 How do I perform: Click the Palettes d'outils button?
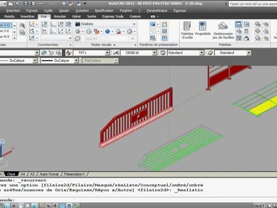(187, 30)
